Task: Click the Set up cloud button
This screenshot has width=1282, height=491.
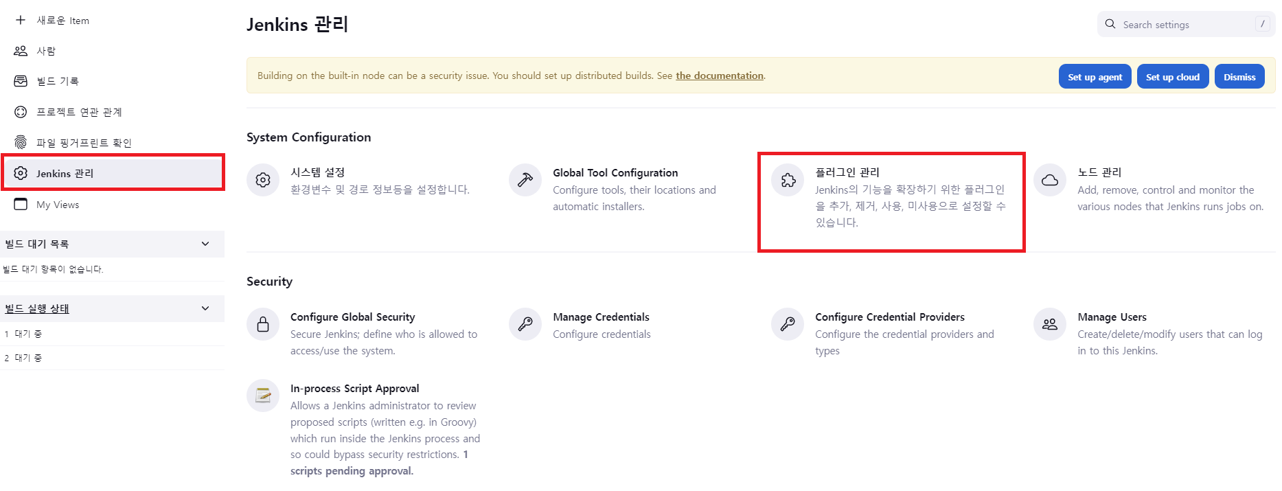Action: [1173, 77]
